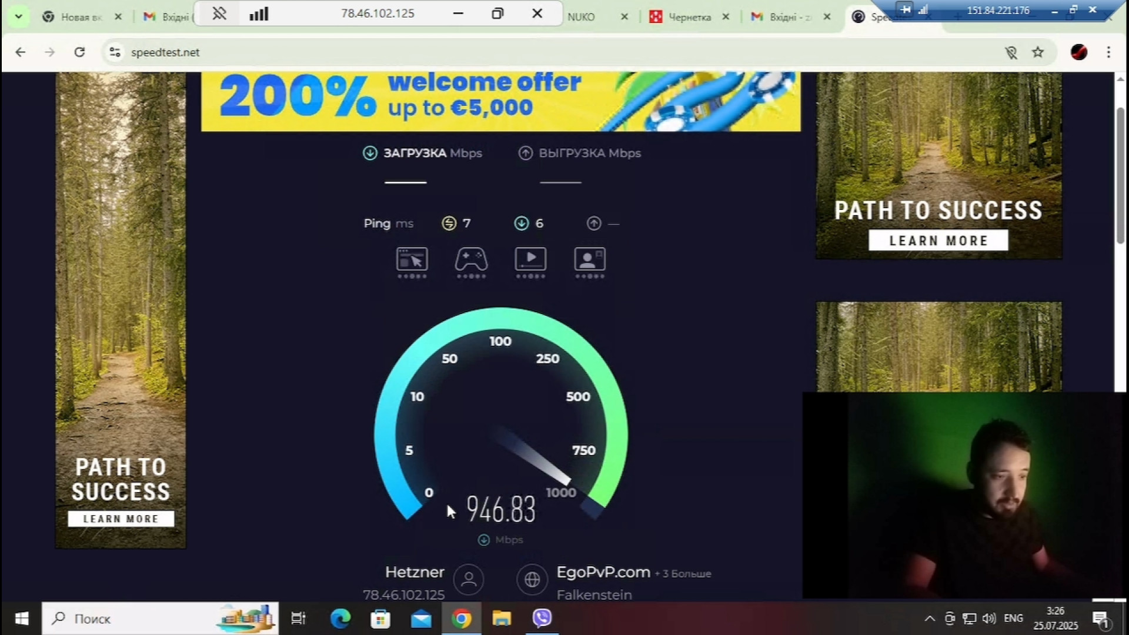
Task: Toggle ENG keyboard language indicator
Action: pos(1013,619)
